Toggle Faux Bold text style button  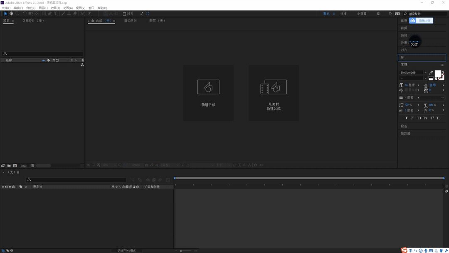[x=406, y=118]
